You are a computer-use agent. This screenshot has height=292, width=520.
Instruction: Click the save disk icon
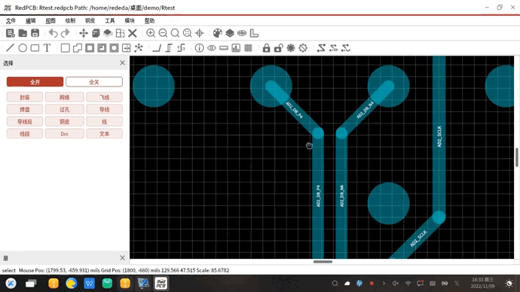(35, 33)
